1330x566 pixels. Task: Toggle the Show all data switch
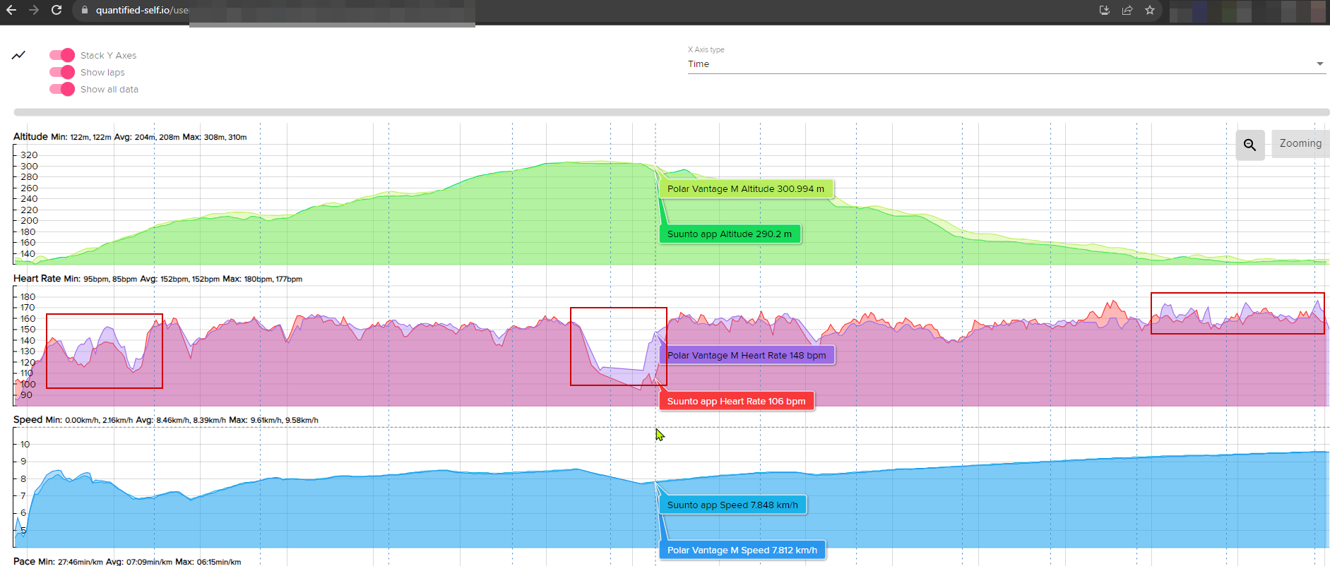62,89
